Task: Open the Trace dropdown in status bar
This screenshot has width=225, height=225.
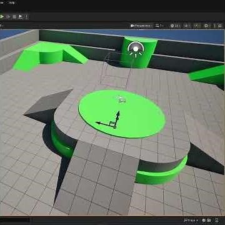Action: [191, 220]
